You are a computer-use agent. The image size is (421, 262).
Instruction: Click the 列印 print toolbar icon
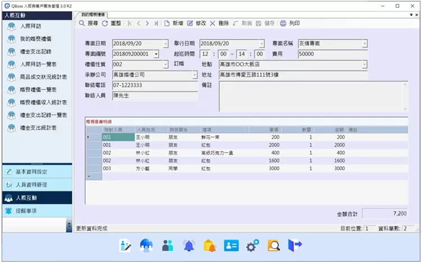point(290,24)
